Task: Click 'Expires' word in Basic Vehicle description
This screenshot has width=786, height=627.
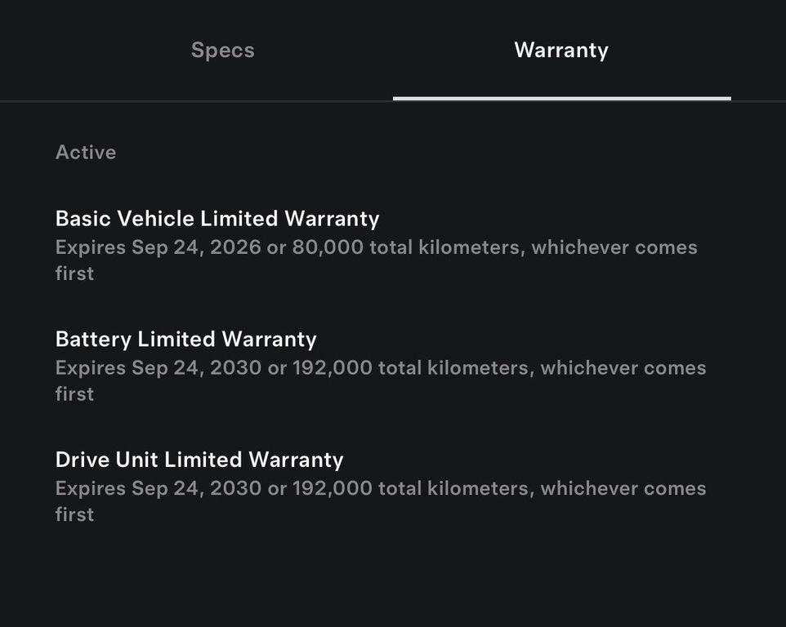Action: pos(90,247)
